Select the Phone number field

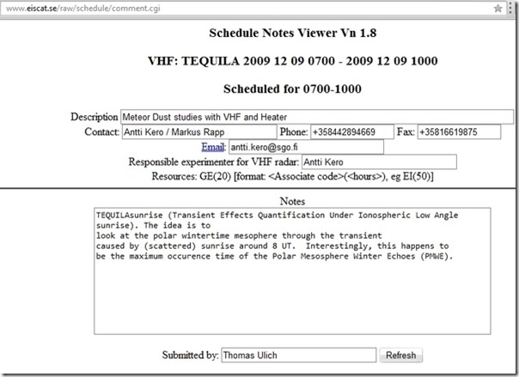click(352, 132)
